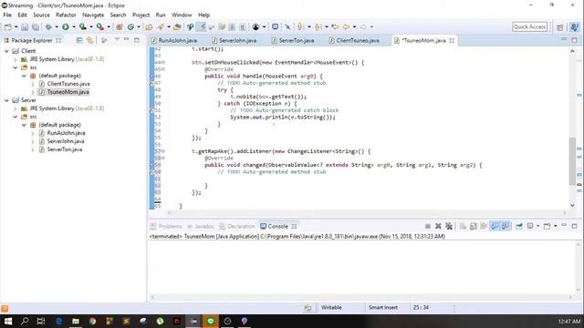Select RunAsJohn.java in Package Explorer
The width and height of the screenshot is (584, 328).
[x=66, y=133]
